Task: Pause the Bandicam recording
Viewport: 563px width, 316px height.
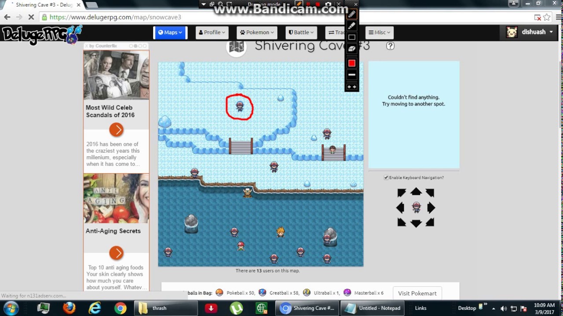Action: [x=308, y=4]
